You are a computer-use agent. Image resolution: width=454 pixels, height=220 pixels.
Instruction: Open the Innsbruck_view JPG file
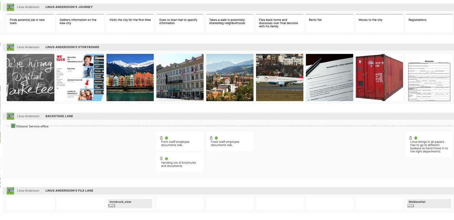130,203
